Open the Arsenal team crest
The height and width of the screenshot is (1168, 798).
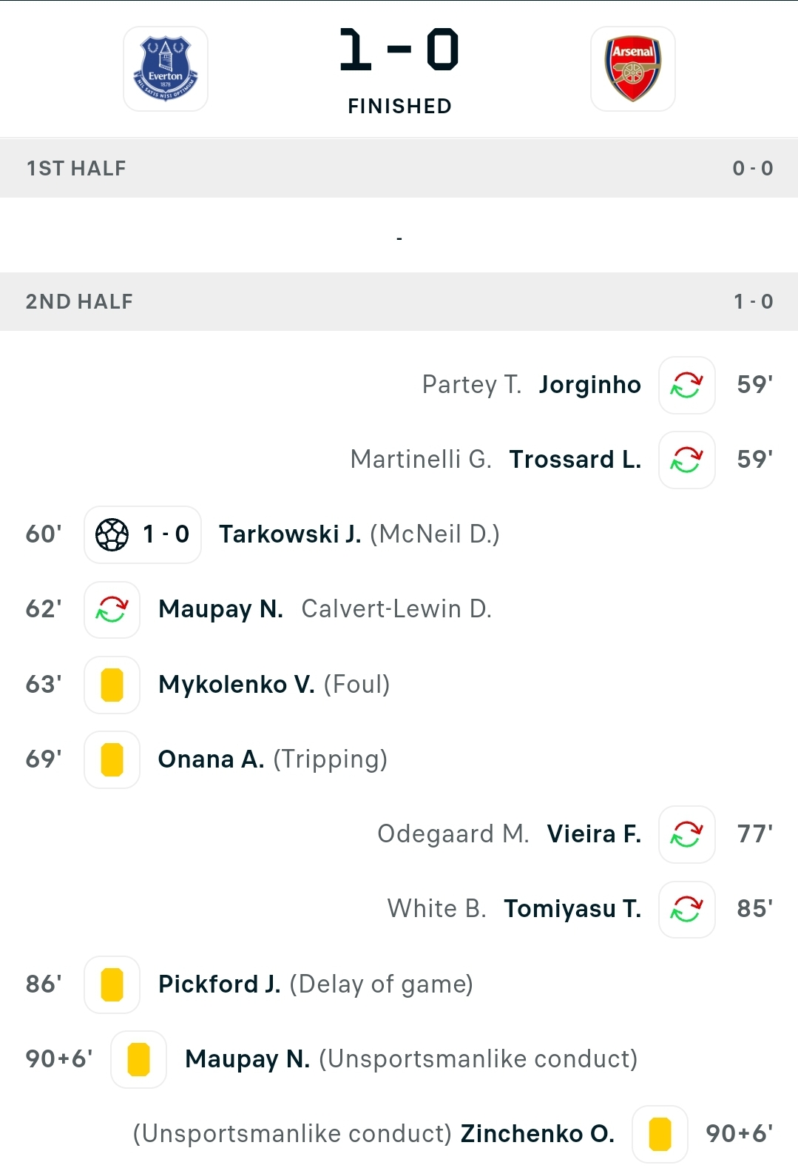[633, 69]
